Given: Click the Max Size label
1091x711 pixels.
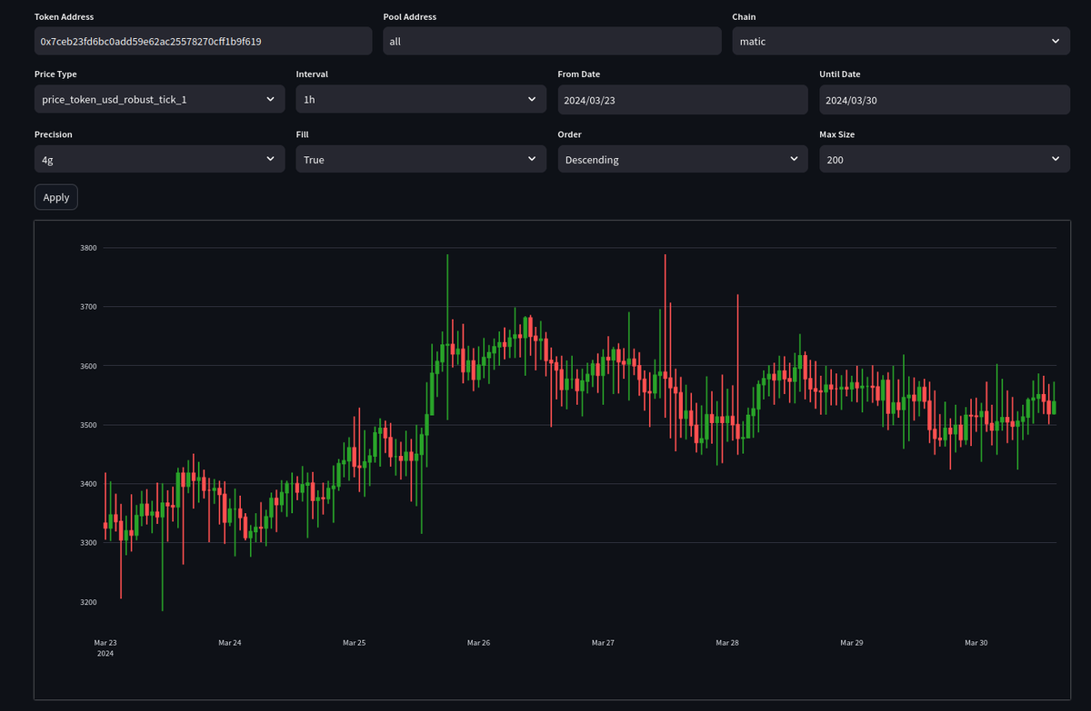Looking at the screenshot, I should coord(837,134).
